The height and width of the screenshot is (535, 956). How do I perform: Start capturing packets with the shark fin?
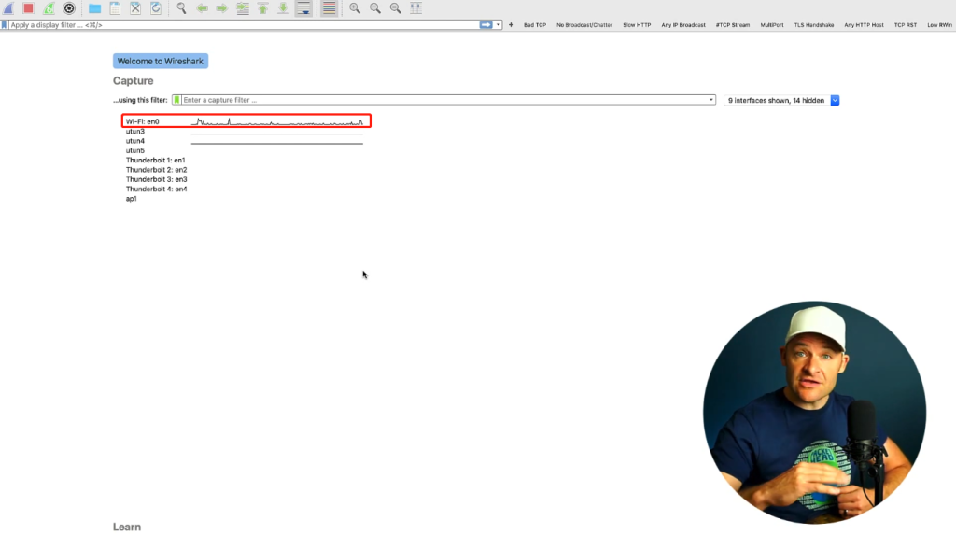(x=8, y=7)
